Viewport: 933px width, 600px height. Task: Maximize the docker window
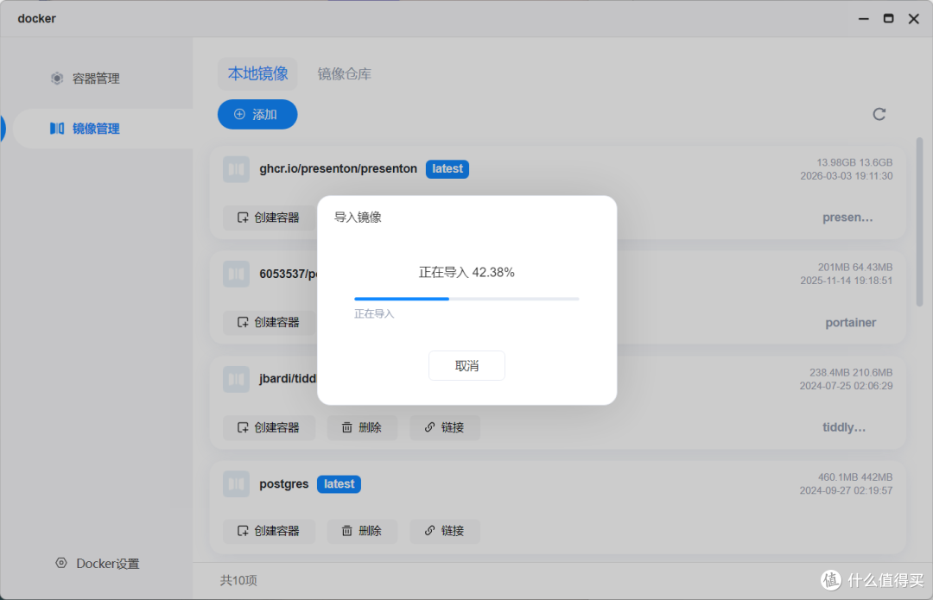[x=888, y=19]
